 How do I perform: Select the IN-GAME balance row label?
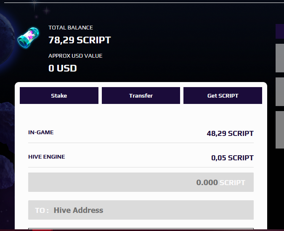pos(41,132)
